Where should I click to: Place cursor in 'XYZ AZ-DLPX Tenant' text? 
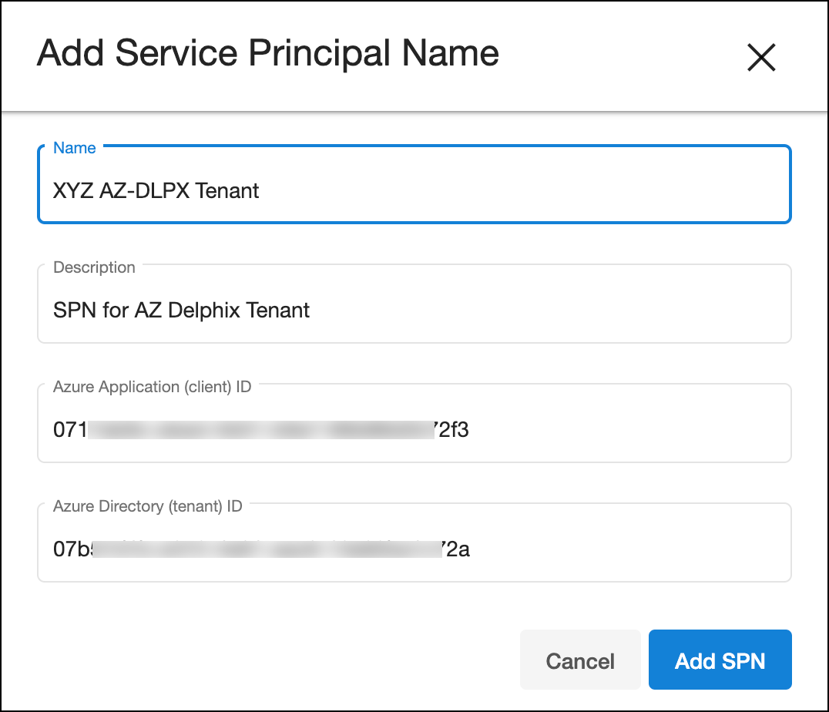[x=156, y=191]
